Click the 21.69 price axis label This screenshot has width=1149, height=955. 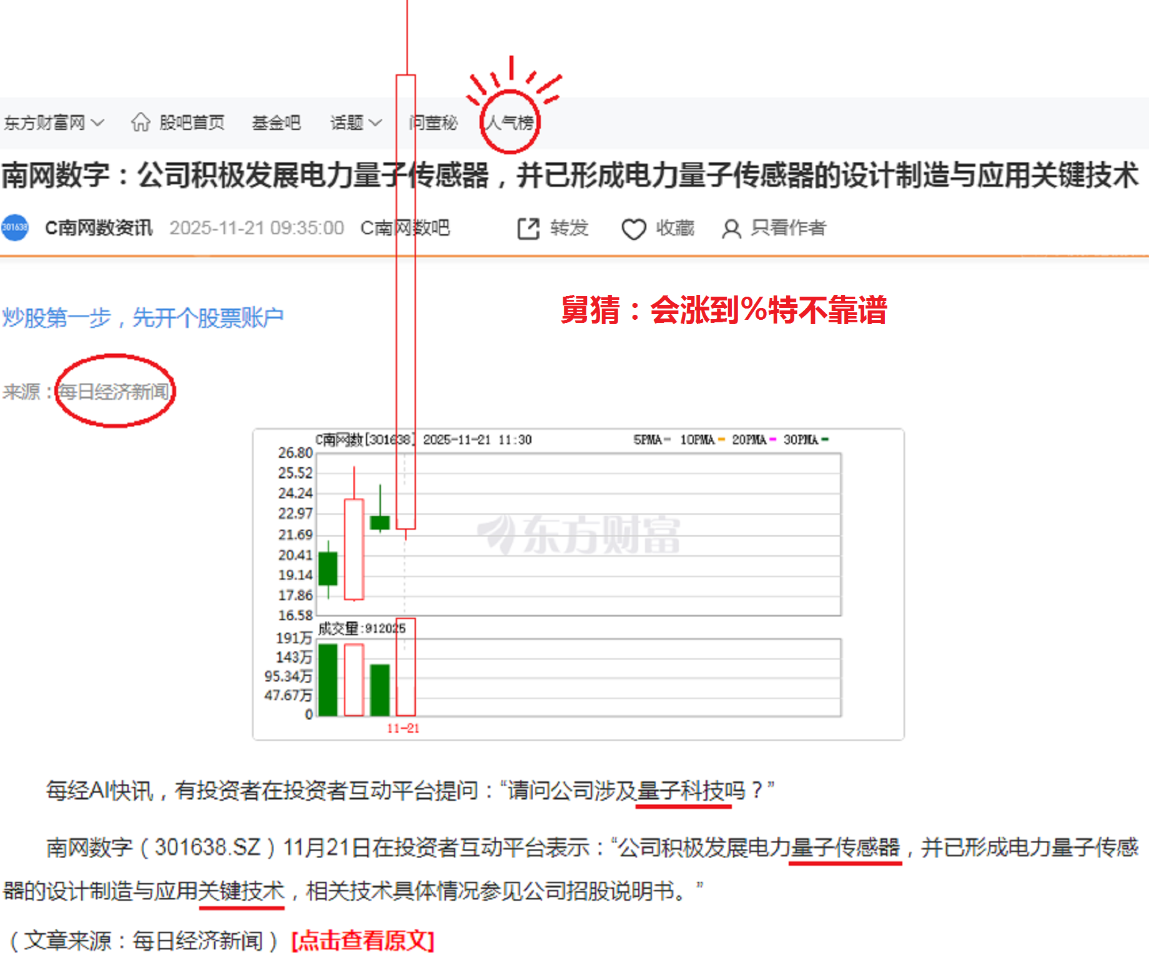coord(295,535)
